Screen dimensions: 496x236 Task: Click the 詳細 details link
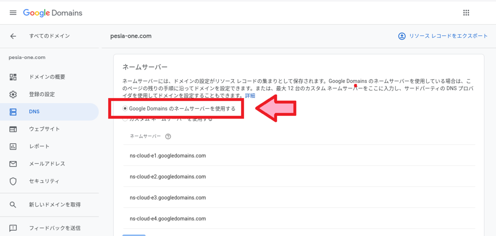point(250,96)
